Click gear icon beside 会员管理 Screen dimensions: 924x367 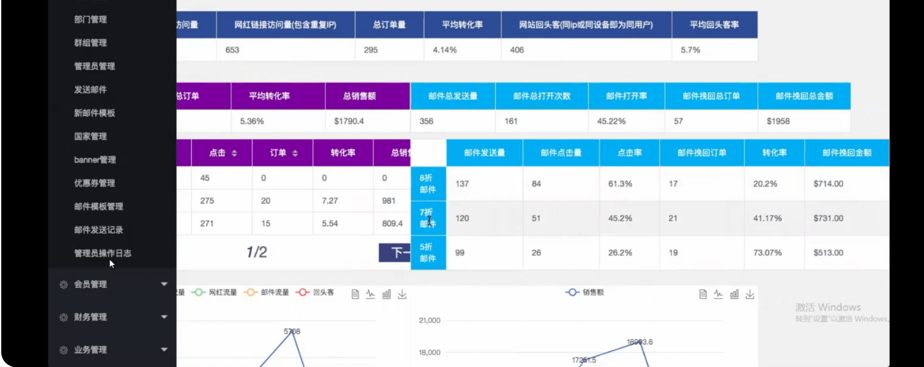pos(63,284)
